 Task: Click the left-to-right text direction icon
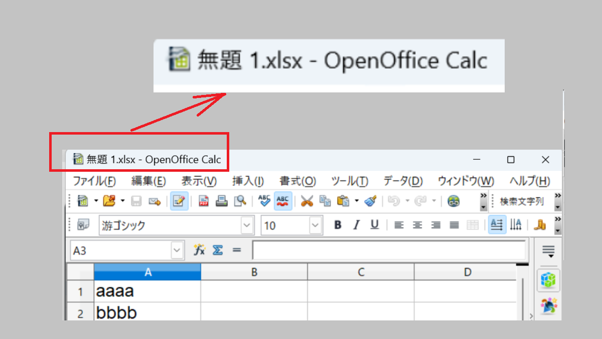point(497,225)
